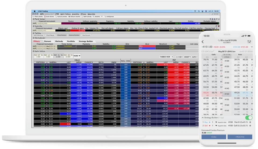Viewport: 258px width, 149px height.
Task: Select MAY 07 '21 expiry tab
Action: [38, 56]
